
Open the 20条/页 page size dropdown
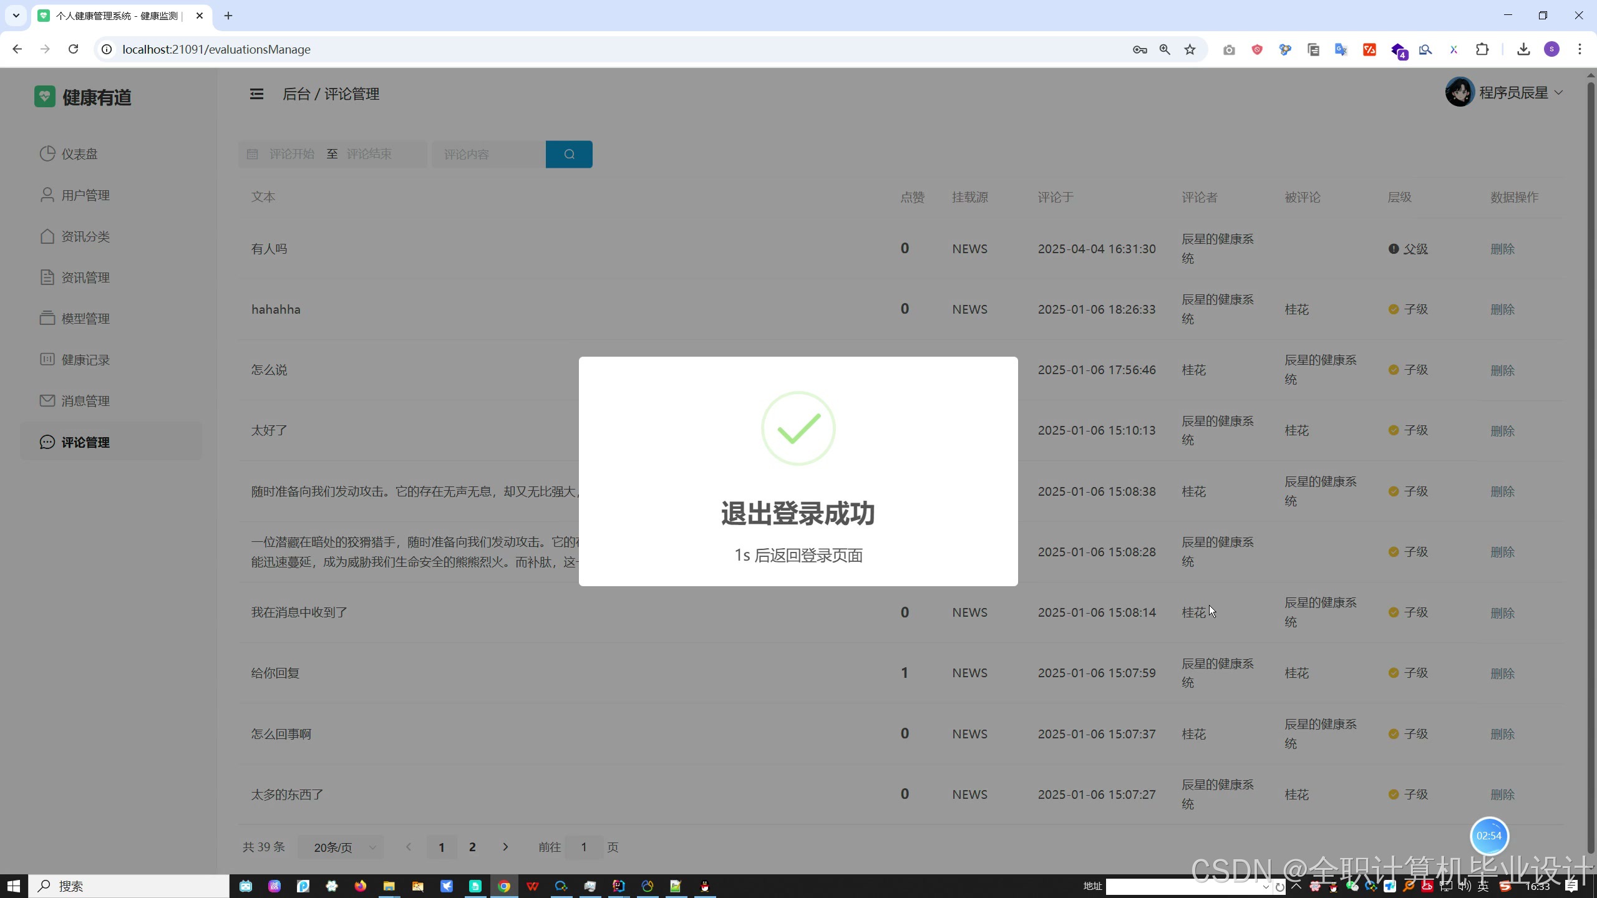click(341, 847)
